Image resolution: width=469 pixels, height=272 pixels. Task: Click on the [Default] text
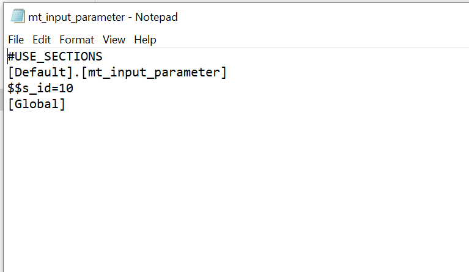(x=40, y=72)
